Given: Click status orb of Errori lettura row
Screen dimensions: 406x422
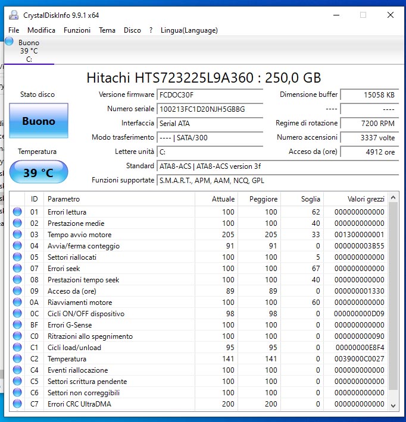Looking at the screenshot, I should 17,212.
